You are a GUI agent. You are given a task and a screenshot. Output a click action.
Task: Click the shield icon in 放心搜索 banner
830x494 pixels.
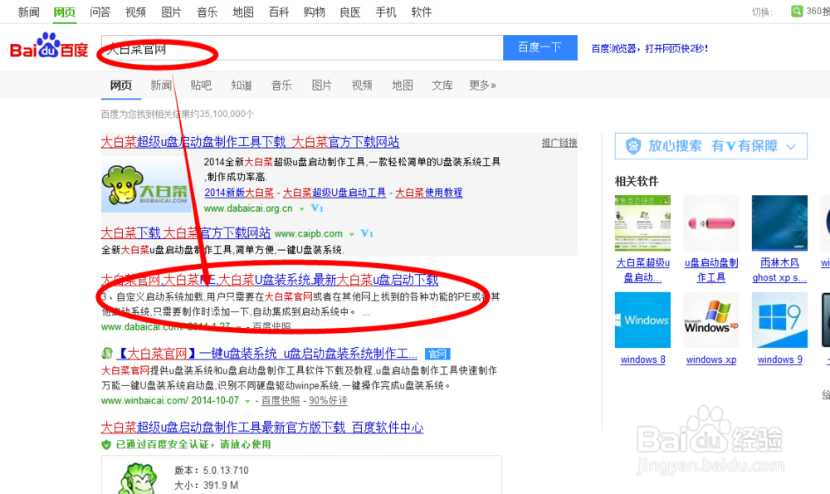633,145
